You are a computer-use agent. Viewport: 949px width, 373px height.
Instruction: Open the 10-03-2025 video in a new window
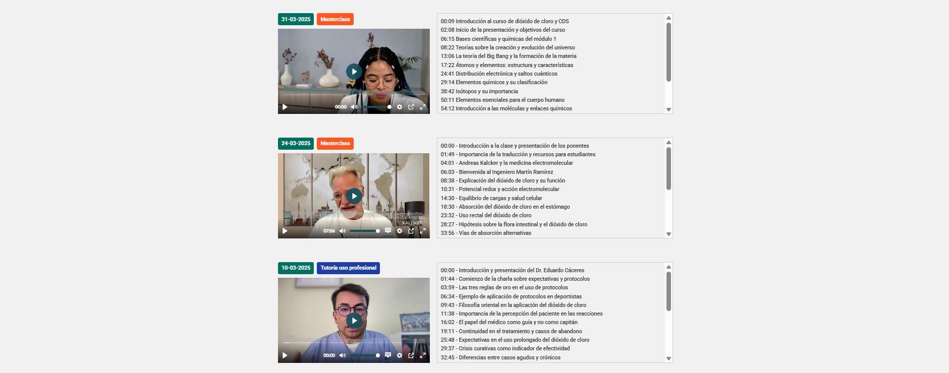411,355
